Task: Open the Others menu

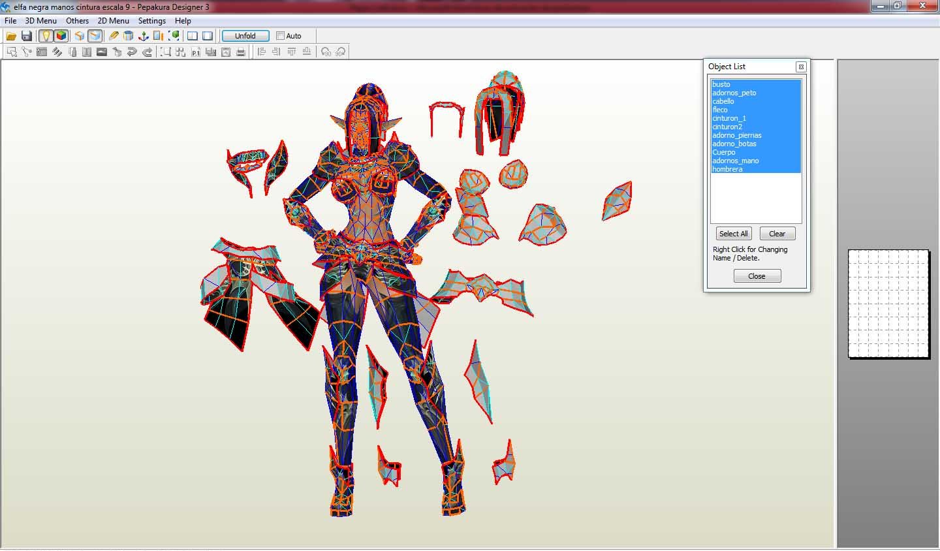Action: coord(77,21)
